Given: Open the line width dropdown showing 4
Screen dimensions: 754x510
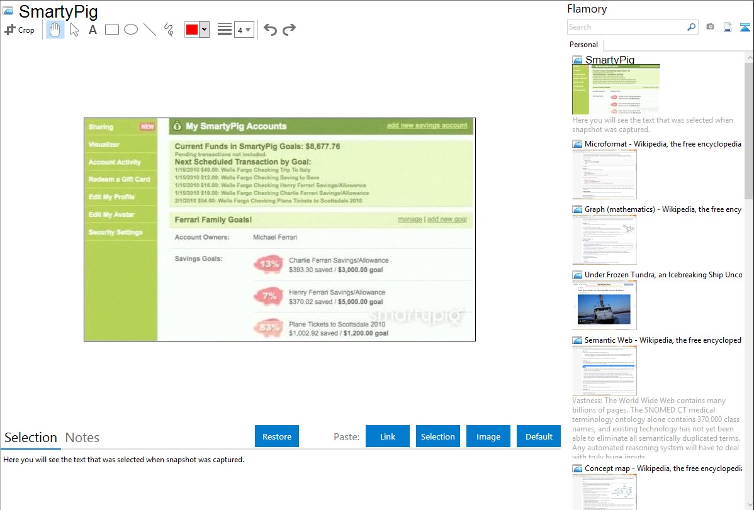Looking at the screenshot, I should (x=244, y=30).
